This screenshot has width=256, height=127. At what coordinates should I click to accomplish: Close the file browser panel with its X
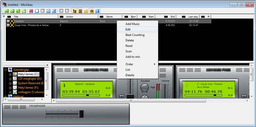[x=47, y=65]
